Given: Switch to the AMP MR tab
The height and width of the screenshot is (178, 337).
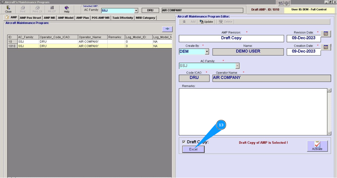Looking at the screenshot, I should [49, 18].
